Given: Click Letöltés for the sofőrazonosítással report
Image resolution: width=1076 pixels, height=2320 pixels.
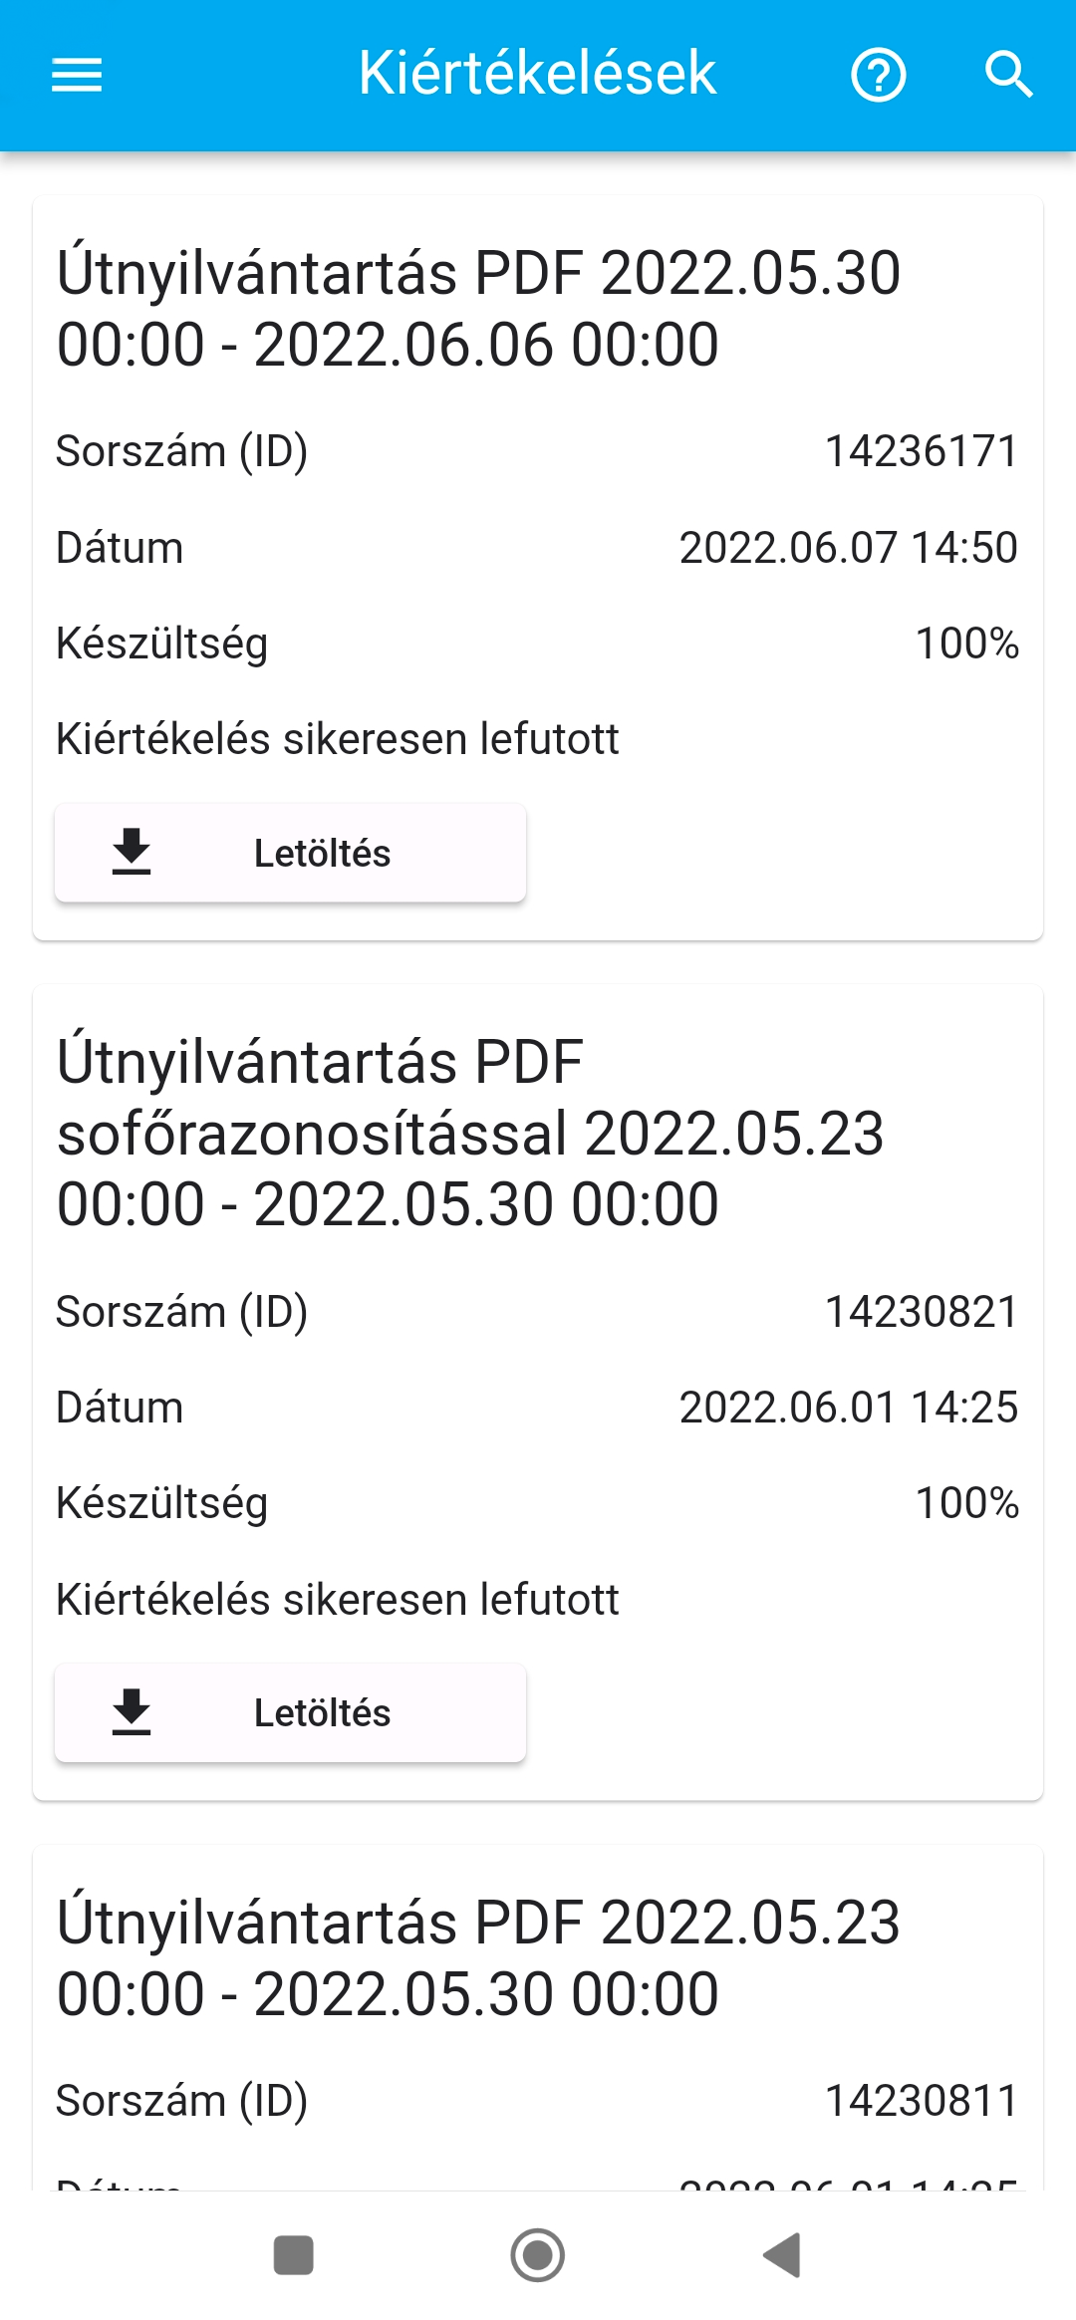Looking at the screenshot, I should click(322, 1713).
